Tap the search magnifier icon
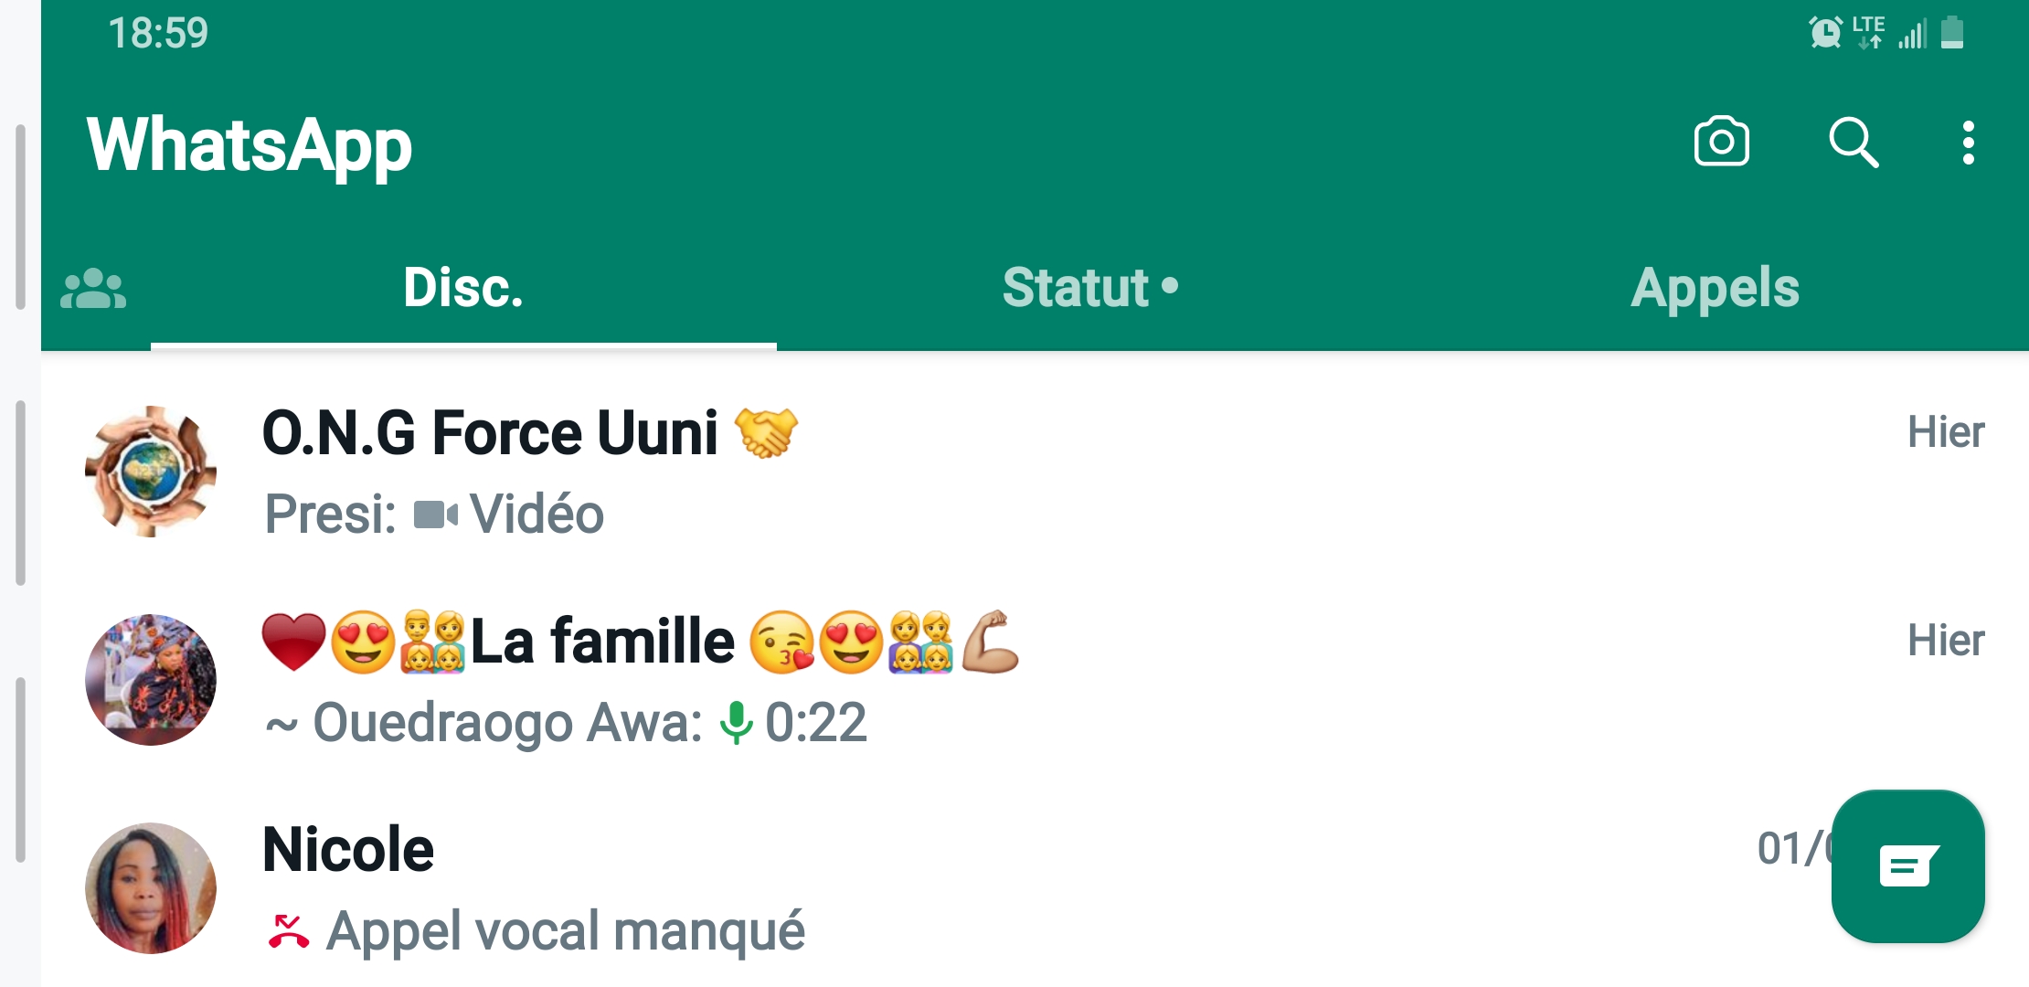 tap(1853, 142)
